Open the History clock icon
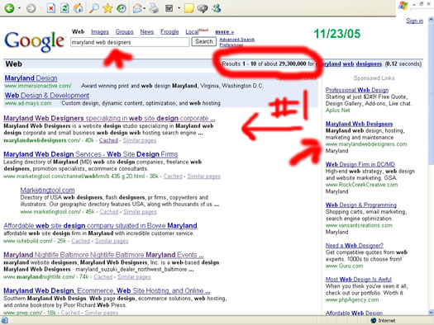 122,8
